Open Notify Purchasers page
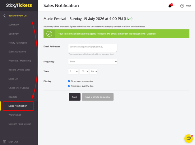Image resolution: width=195 pixels, height=145 pixels. pos(18,43)
